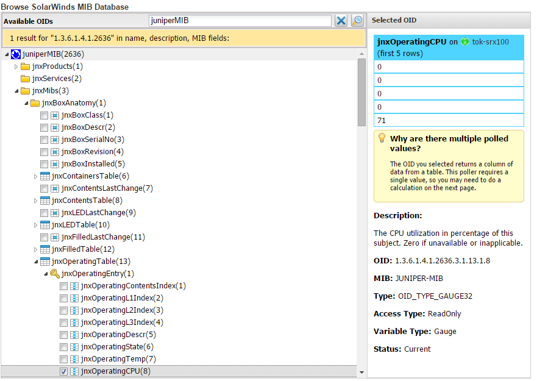Click the jnxBoxAnatomy folder icon
The height and width of the screenshot is (381, 537).
(35, 103)
